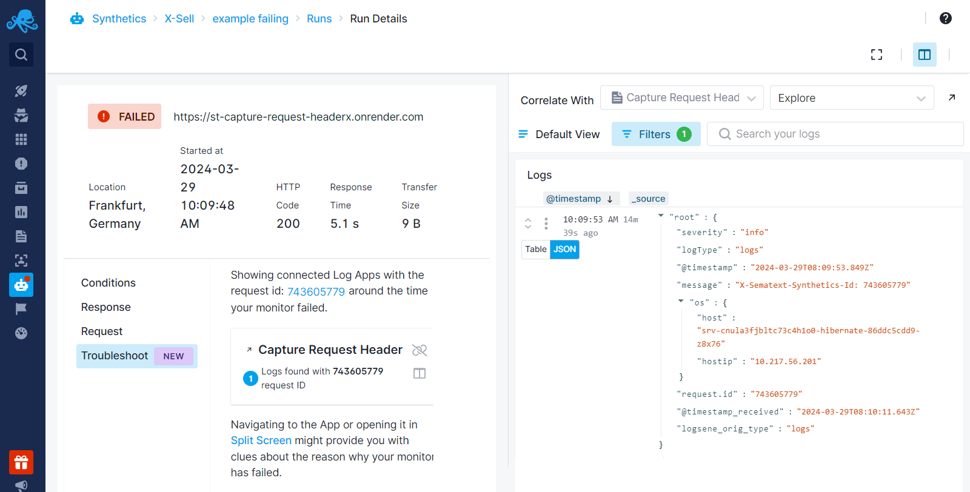This screenshot has width=970, height=492.
Task: Open correlated app in new window arrow
Action: pyautogui.click(x=952, y=98)
